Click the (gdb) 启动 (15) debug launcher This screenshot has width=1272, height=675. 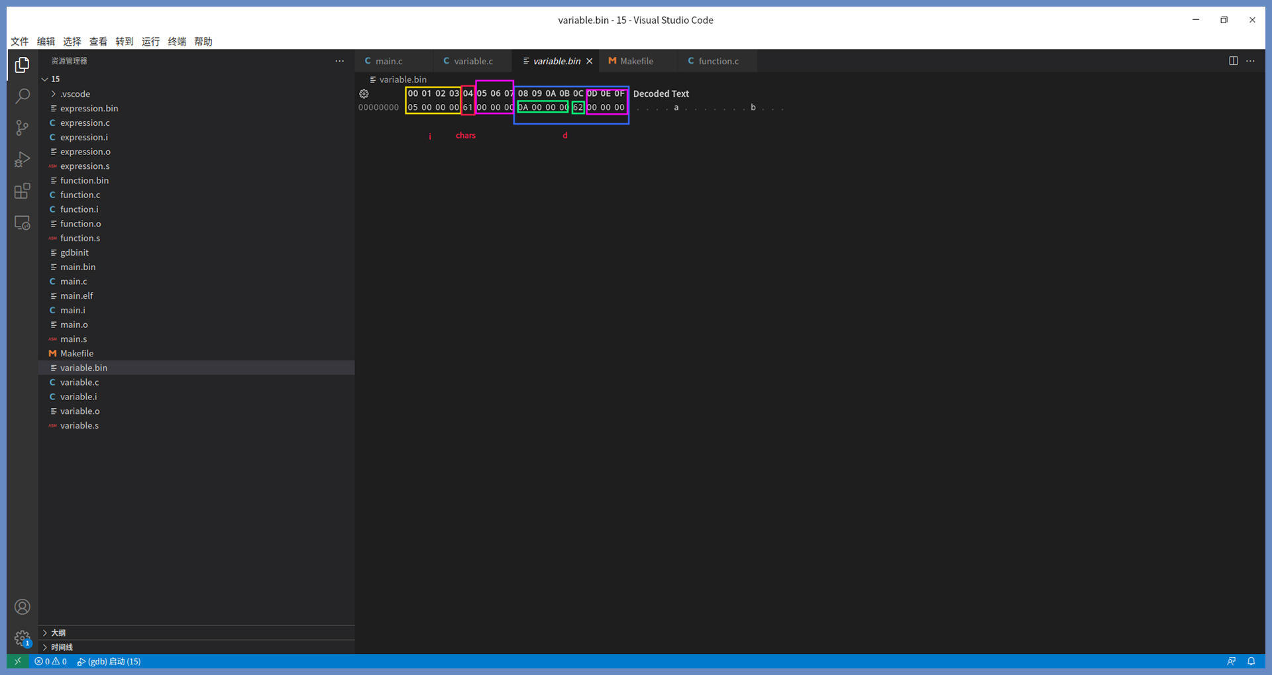109,661
